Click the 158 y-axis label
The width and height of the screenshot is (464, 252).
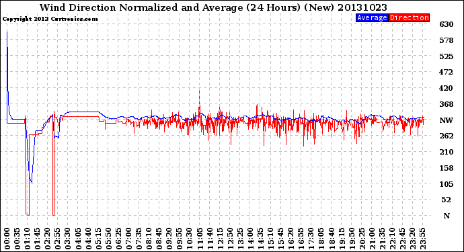447,168
